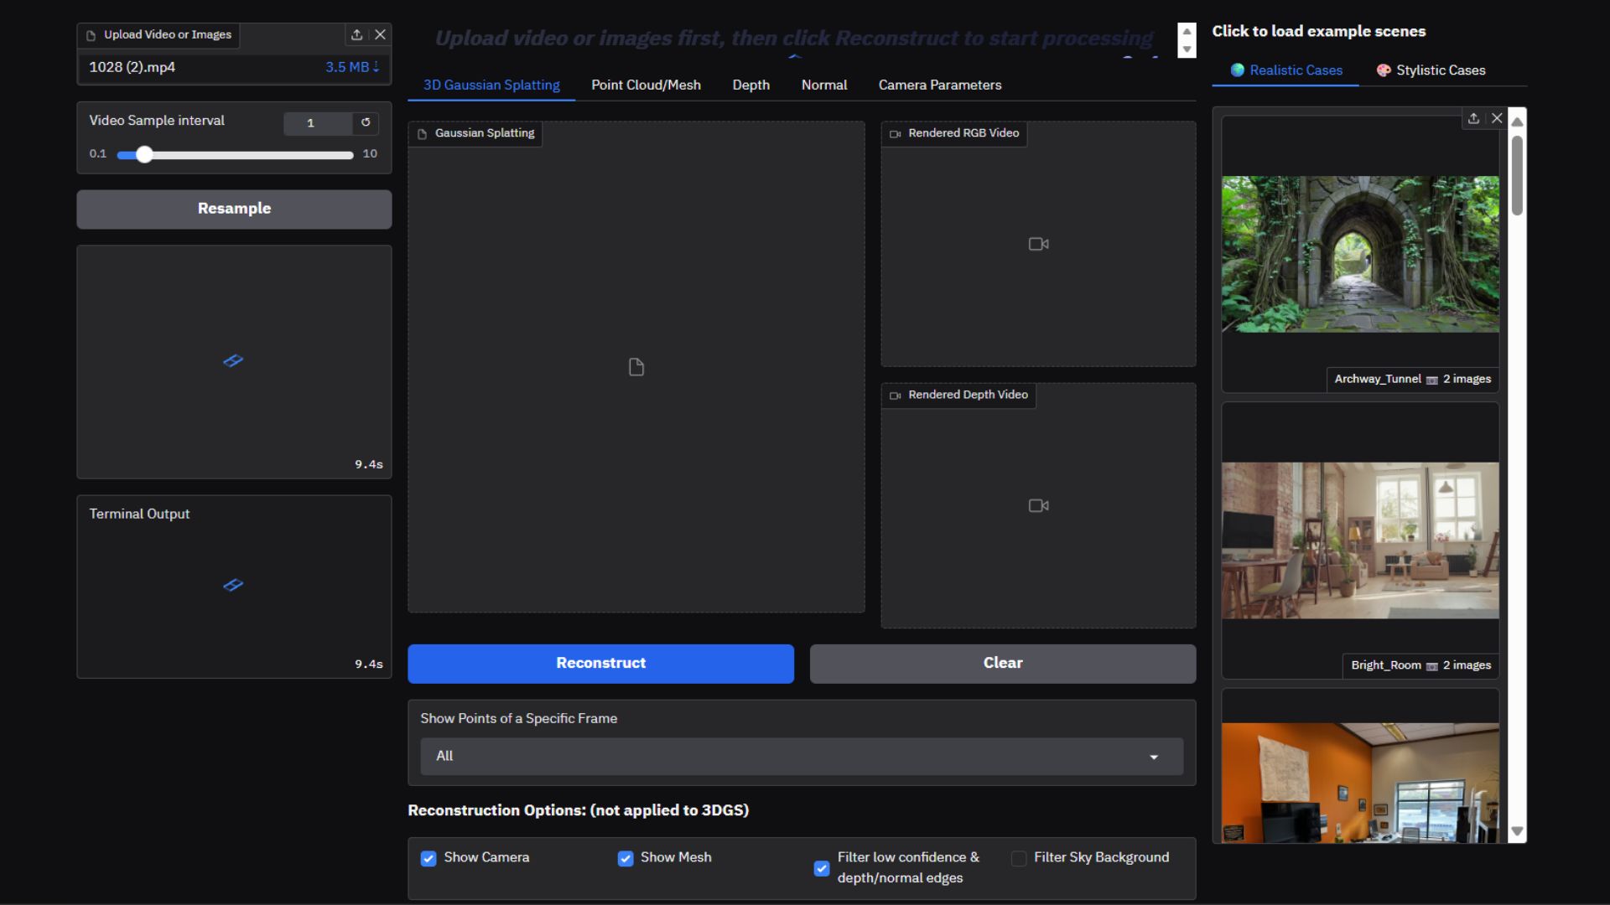The height and width of the screenshot is (905, 1610).
Task: Uncheck the Show Mesh checkbox
Action: pos(626,858)
